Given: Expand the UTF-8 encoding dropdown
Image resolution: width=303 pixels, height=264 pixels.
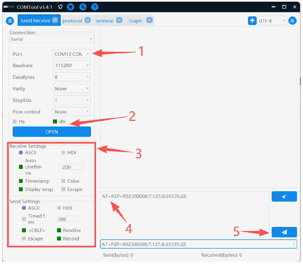Looking at the screenshot, I should coord(272,21).
